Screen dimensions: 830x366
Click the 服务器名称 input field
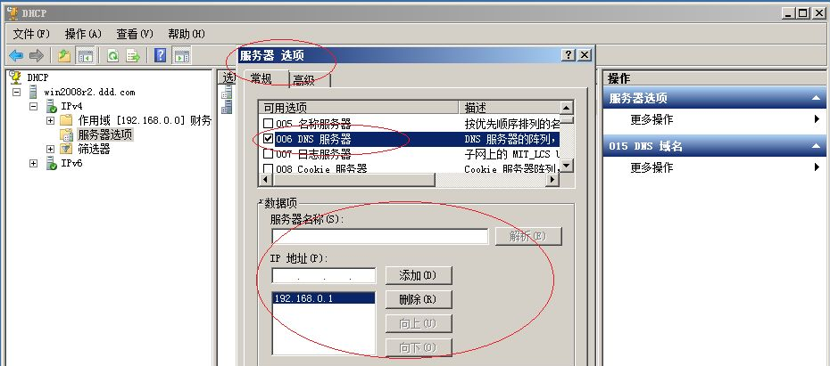pyautogui.click(x=380, y=236)
